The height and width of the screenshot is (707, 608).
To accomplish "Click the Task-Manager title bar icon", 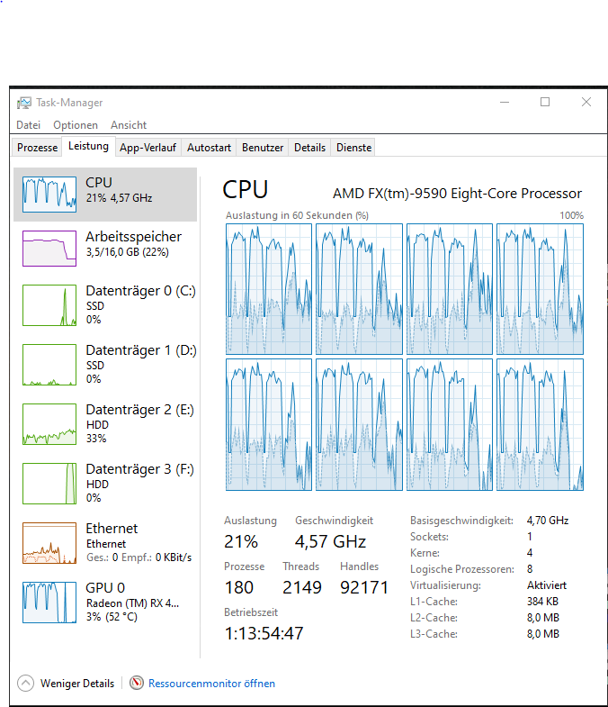I will [24, 103].
